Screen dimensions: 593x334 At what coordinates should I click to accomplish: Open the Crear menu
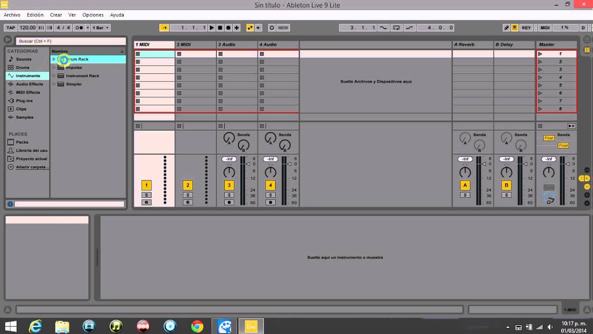tap(56, 15)
